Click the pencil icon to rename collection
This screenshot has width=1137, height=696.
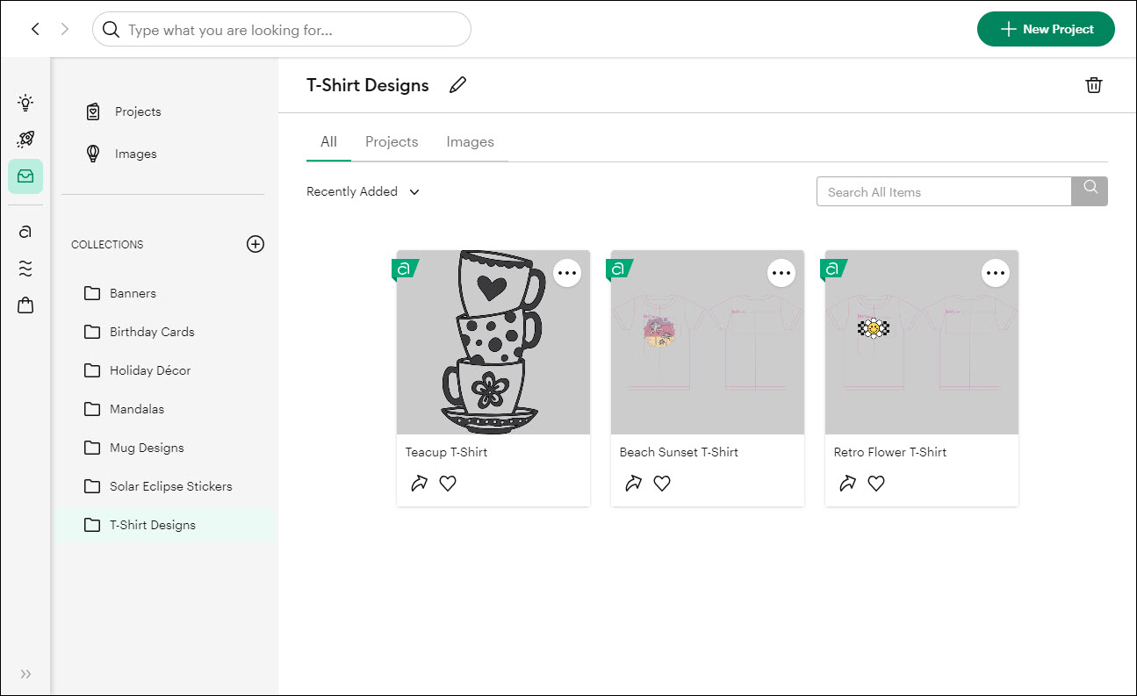point(457,85)
